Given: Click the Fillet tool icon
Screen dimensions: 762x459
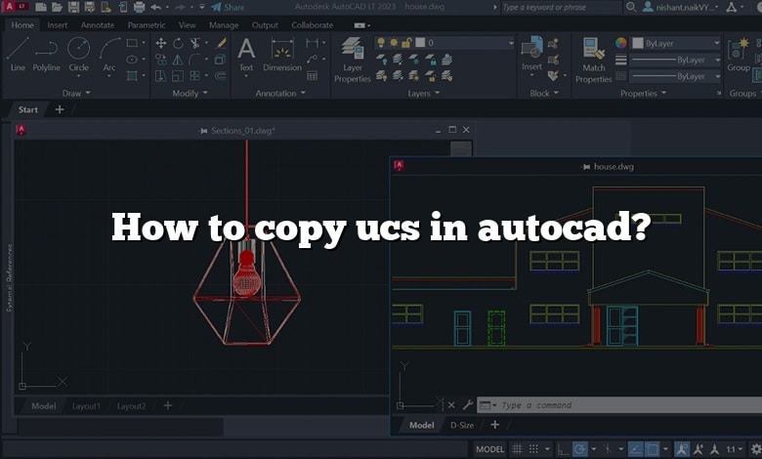Looking at the screenshot, I should coord(194,60).
